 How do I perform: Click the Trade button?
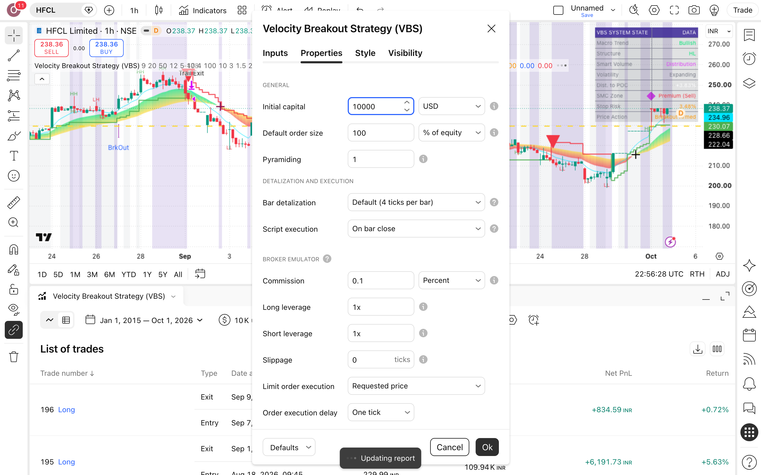click(743, 10)
